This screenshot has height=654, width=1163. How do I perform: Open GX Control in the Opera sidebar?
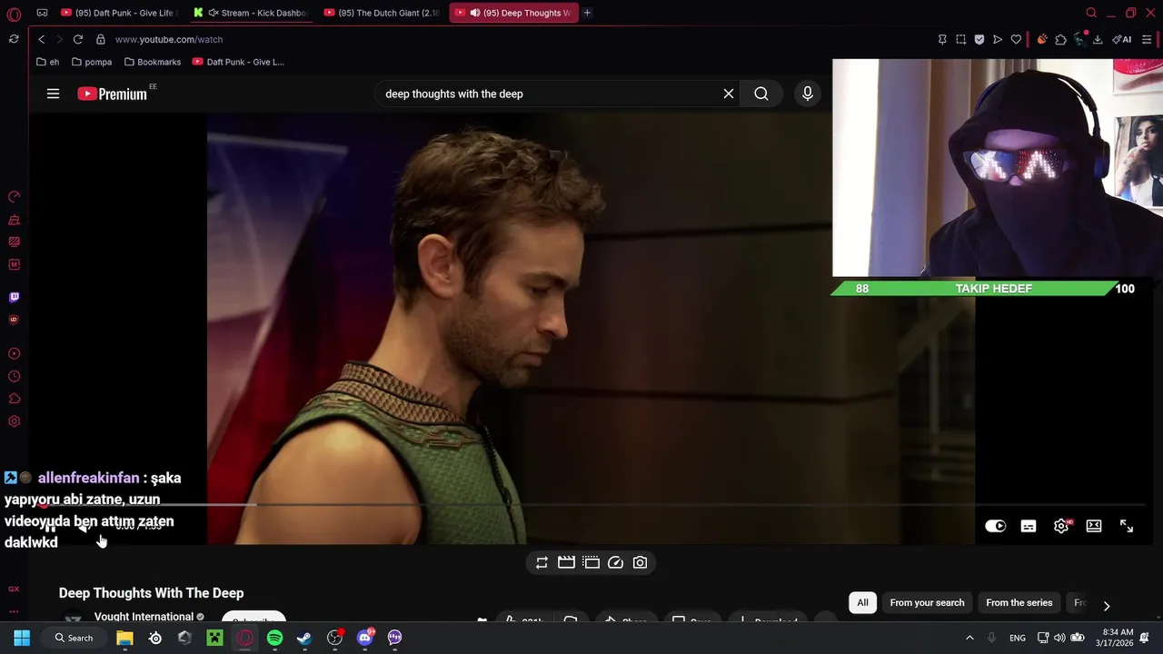click(x=14, y=196)
